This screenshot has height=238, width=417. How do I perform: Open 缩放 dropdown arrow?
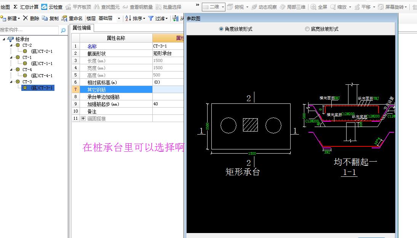click(x=350, y=7)
